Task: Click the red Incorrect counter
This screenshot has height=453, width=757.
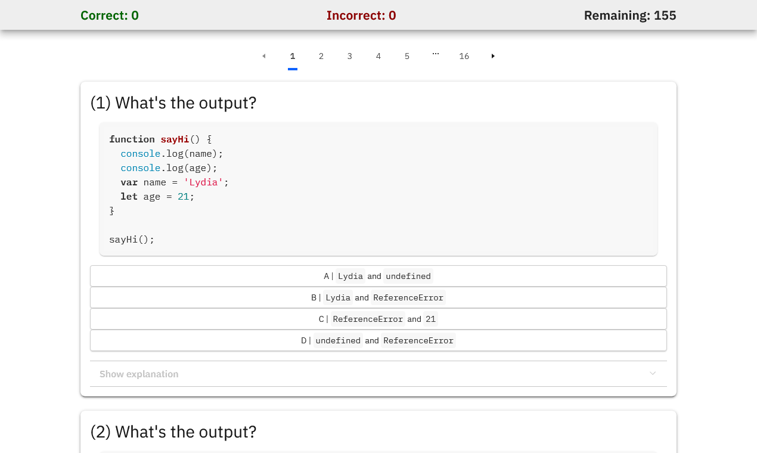Action: [361, 15]
